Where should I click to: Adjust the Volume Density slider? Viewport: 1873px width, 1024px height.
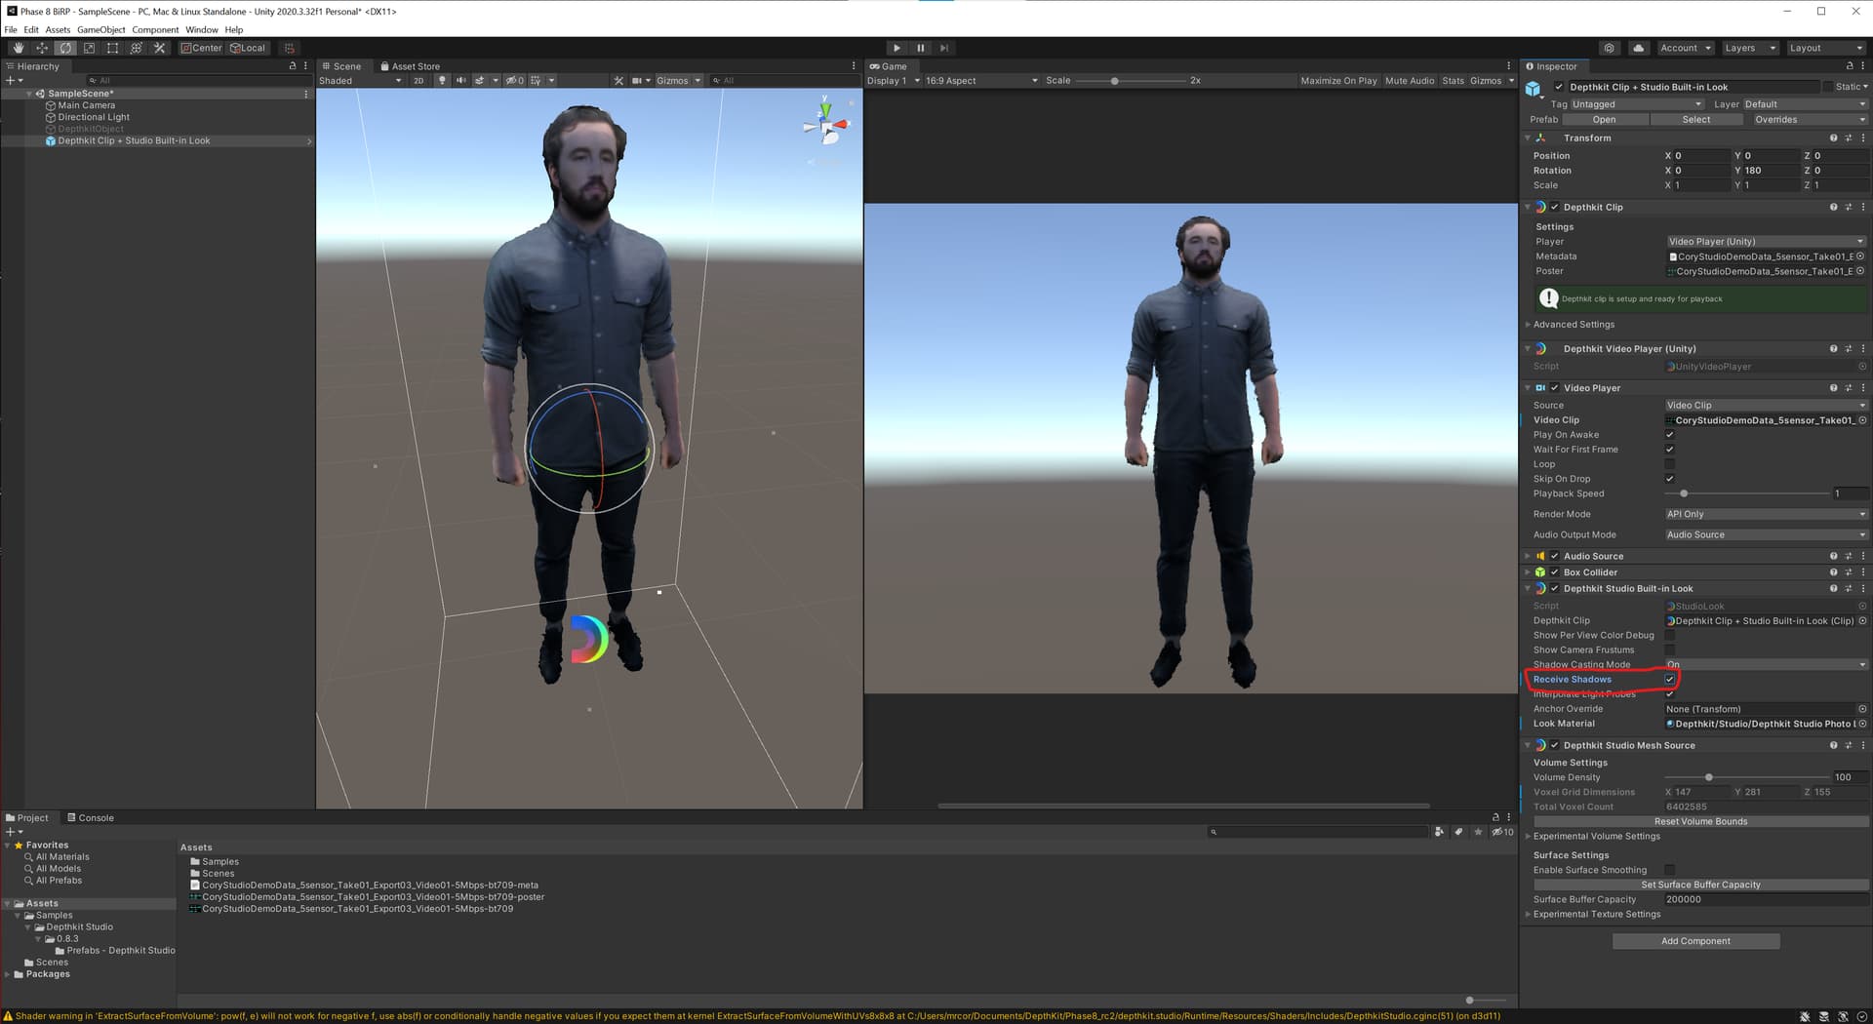tap(1708, 777)
